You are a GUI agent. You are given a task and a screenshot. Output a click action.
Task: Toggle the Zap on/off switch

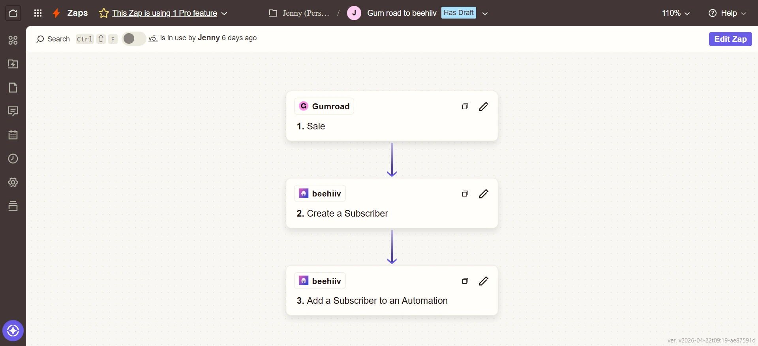134,38
